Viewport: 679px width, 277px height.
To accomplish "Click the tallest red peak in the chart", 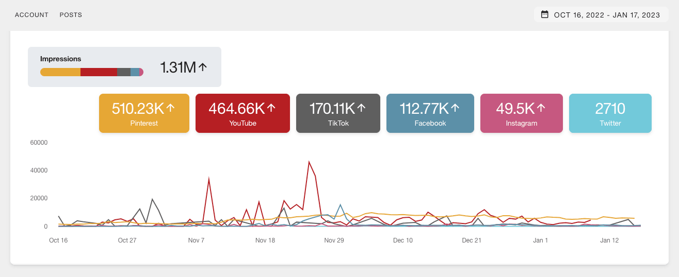I will click(x=309, y=163).
